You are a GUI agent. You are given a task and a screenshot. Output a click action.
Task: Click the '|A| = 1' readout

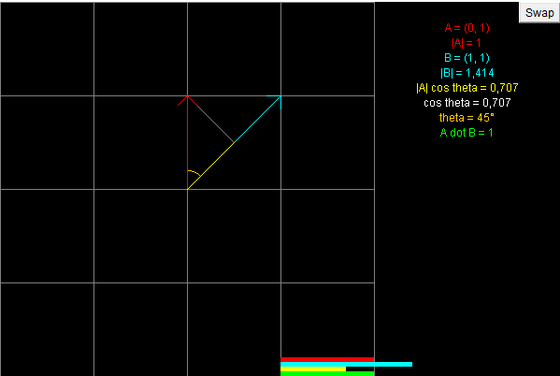pyautogui.click(x=467, y=43)
